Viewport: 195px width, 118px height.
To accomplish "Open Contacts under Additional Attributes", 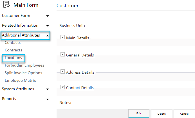I will click(x=13, y=42).
